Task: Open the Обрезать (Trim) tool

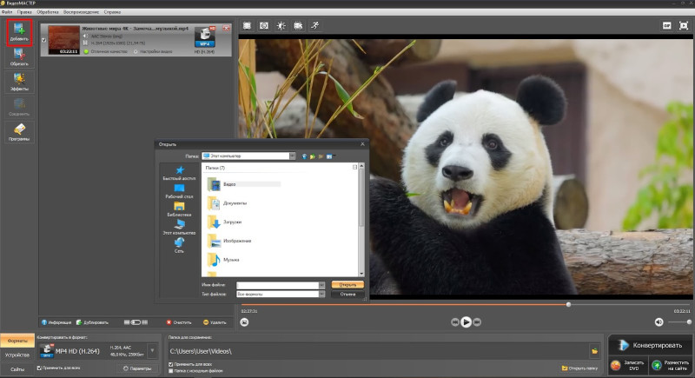Action: 19,58
